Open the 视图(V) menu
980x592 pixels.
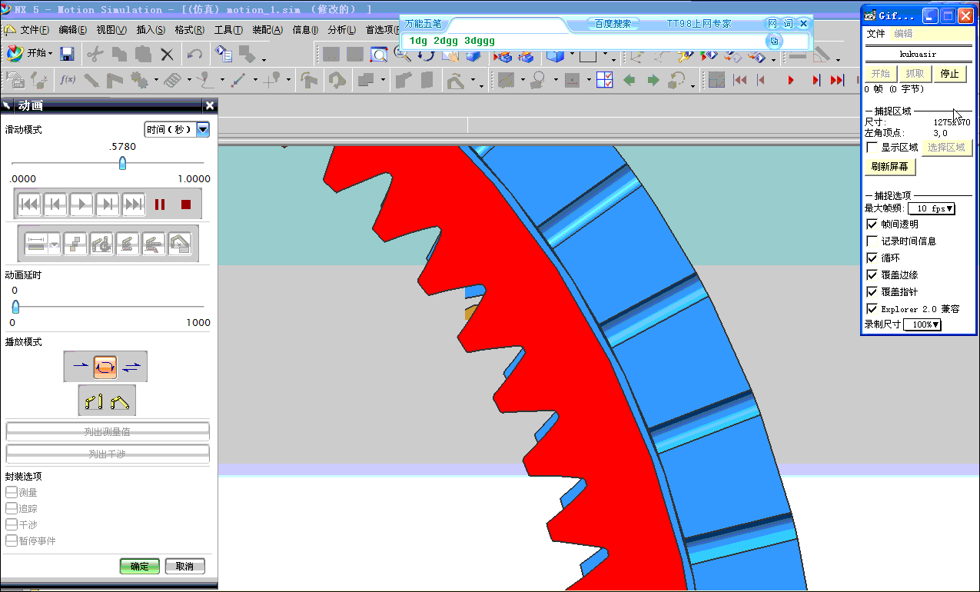[x=111, y=30]
